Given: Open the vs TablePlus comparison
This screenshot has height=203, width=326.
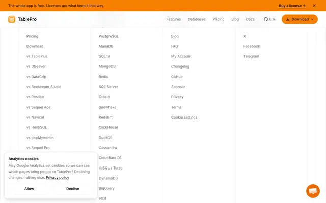Looking at the screenshot, I should click(x=37, y=56).
